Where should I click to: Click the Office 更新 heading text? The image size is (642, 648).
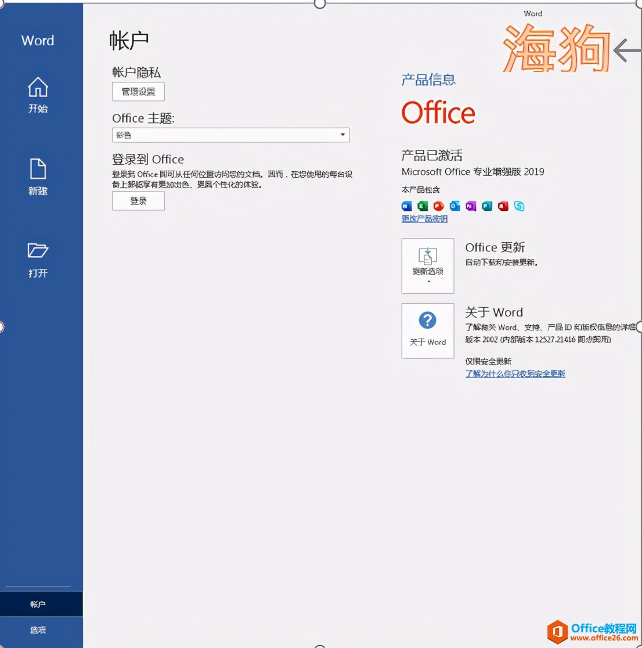(x=495, y=247)
